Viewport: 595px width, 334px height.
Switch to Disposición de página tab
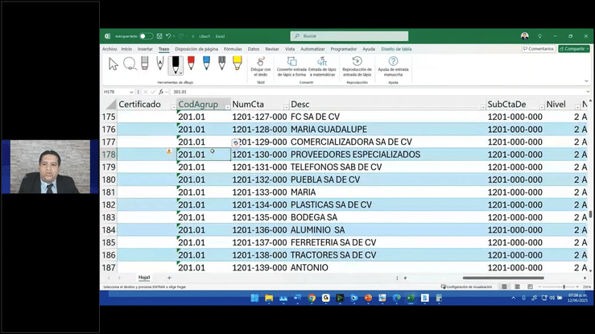coord(196,49)
